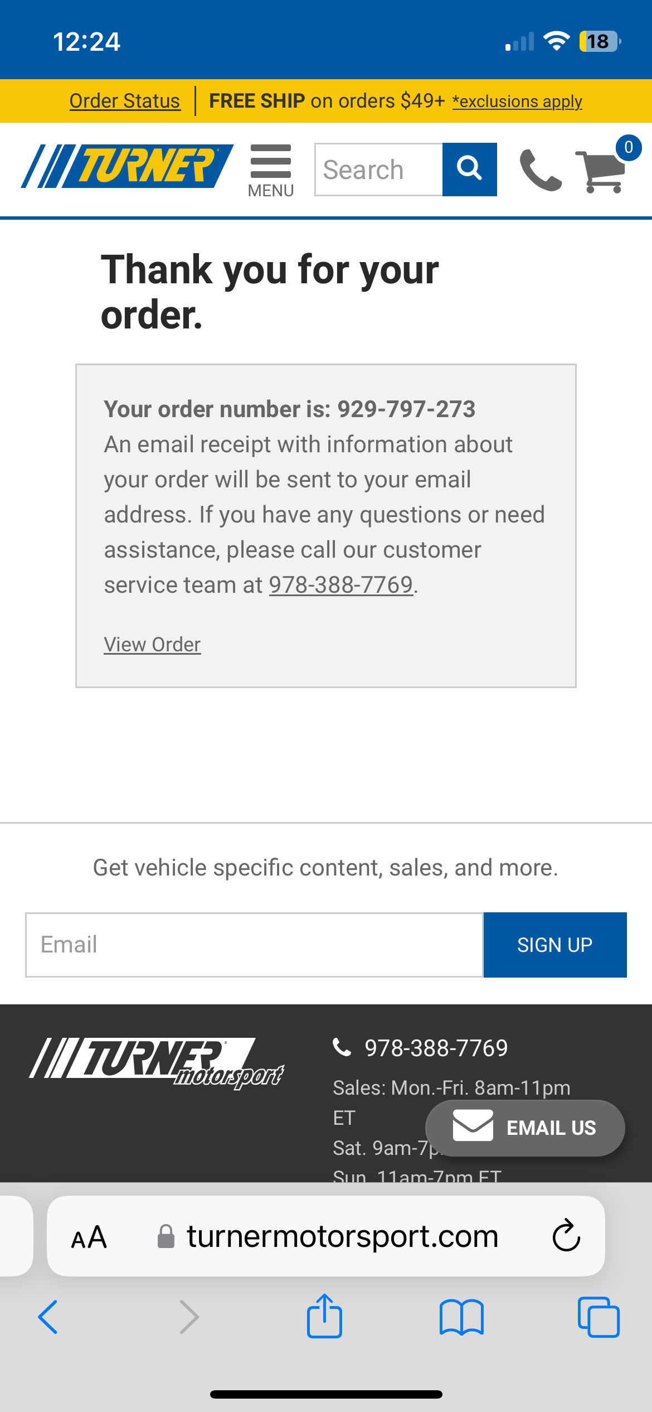
Task: Focus the Search input field
Action: click(378, 170)
